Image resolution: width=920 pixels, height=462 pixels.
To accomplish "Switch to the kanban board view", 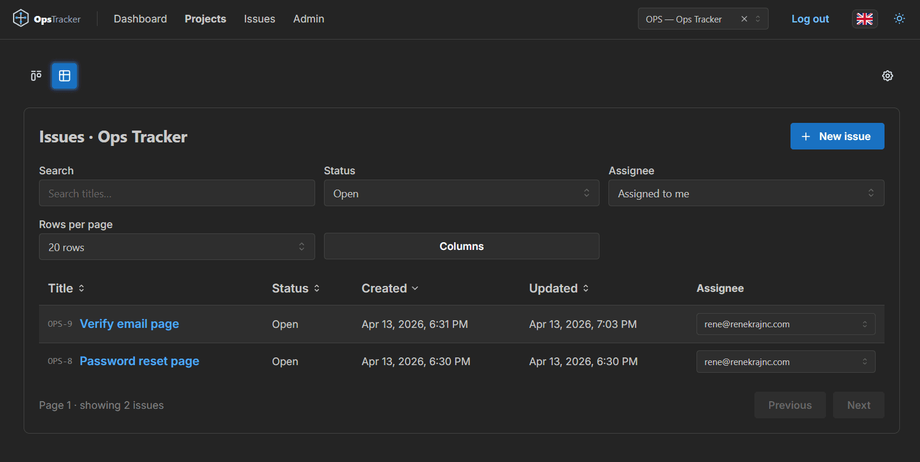I will 35,76.
